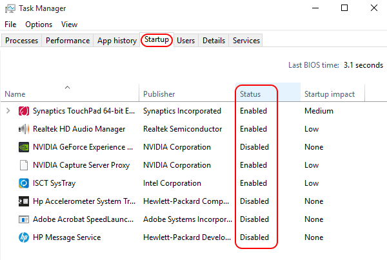Click the ISCT SysTray blue icon
387x260 pixels.
24,183
